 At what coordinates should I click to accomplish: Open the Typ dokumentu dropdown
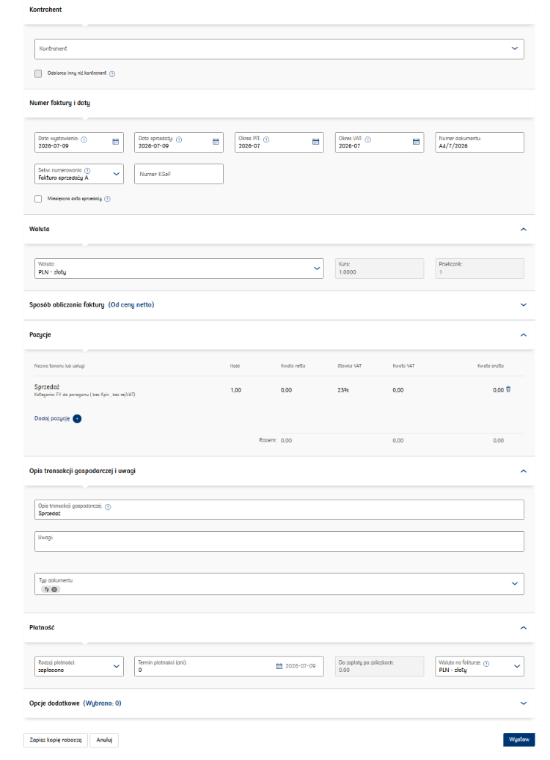point(279,584)
